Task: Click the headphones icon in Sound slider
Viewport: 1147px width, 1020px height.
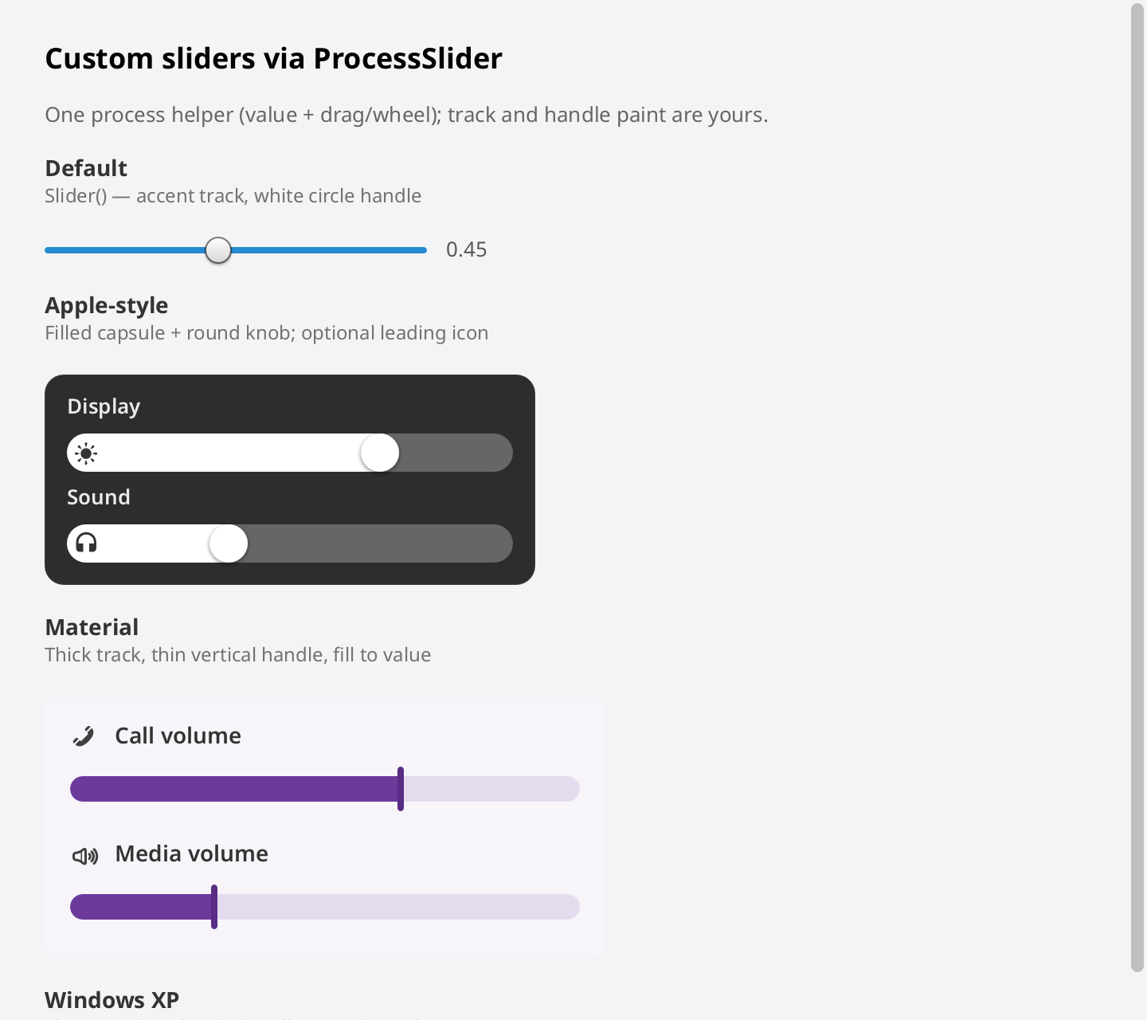Action: [x=86, y=543]
